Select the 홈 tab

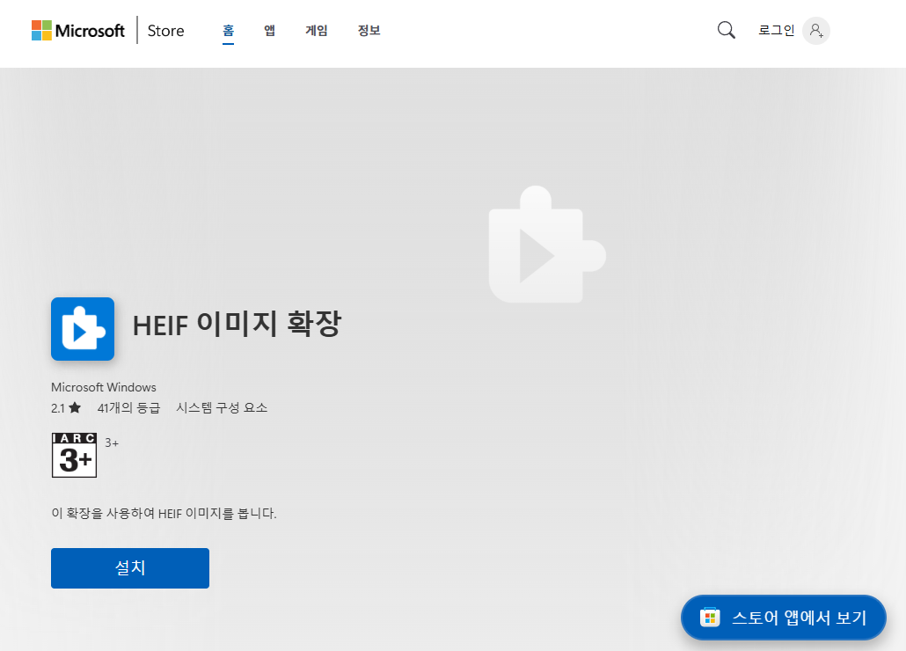tap(228, 31)
